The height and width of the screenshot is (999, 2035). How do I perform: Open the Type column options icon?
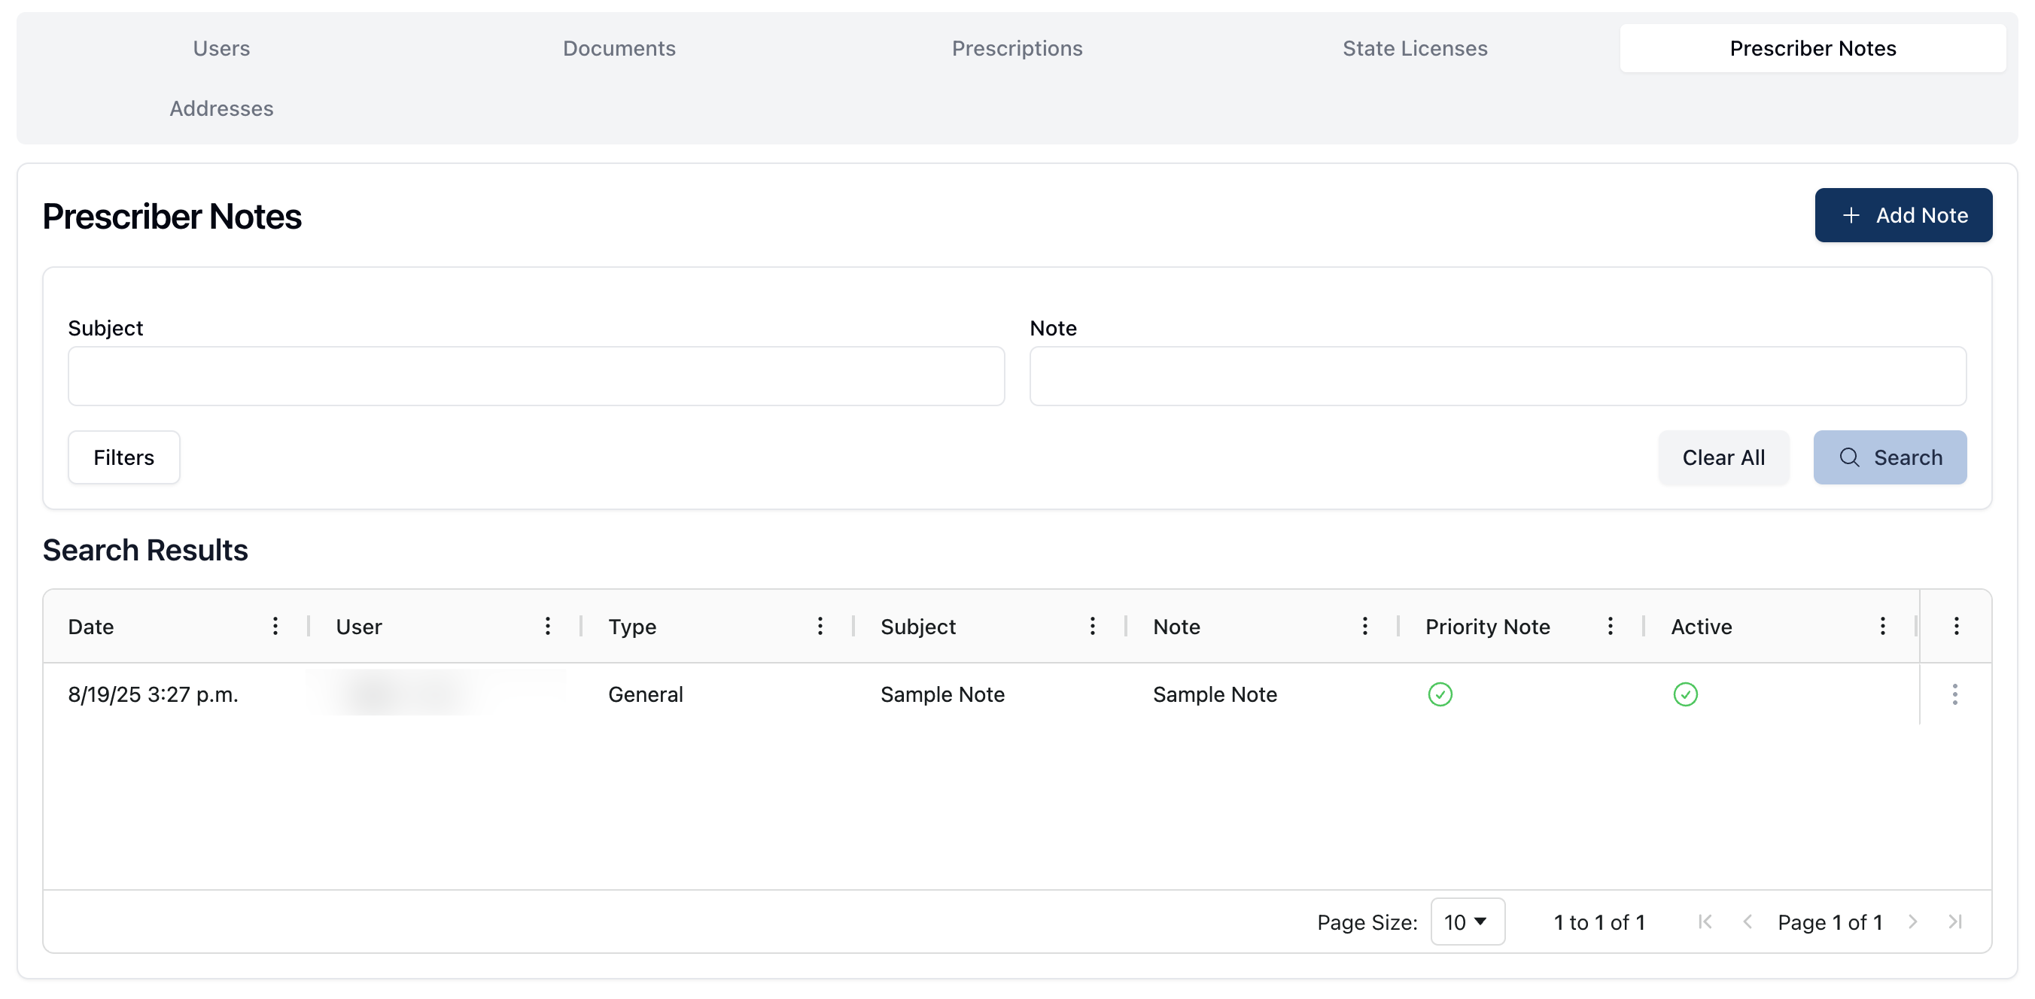tap(820, 626)
